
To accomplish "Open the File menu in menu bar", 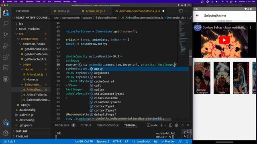I will pyautogui.click(x=16, y=2).
